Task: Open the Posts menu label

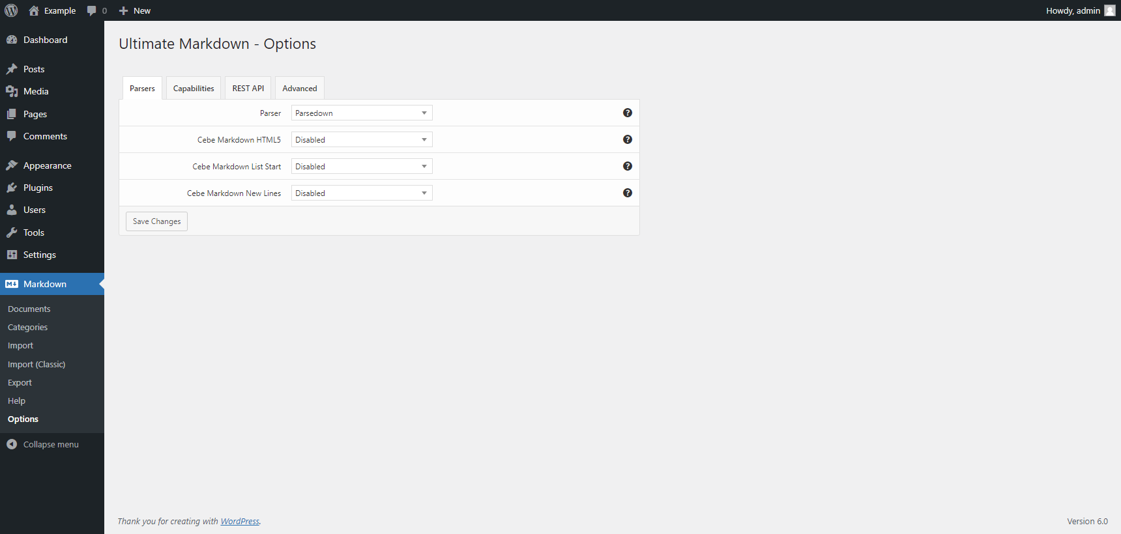Action: coord(34,69)
